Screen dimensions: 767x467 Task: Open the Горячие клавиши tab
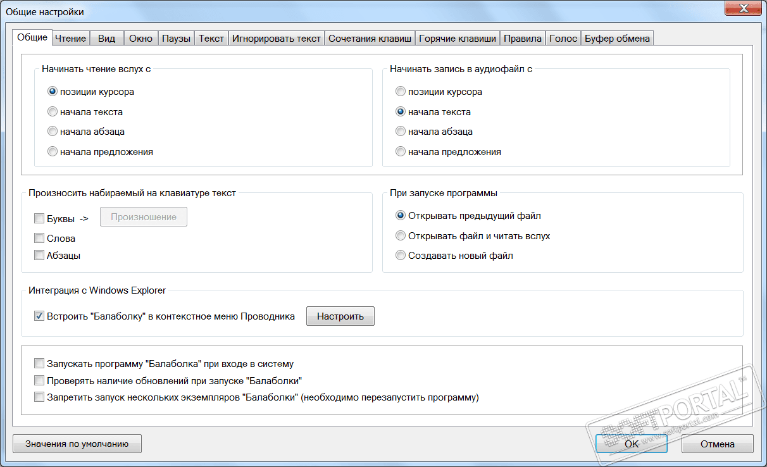click(x=458, y=38)
